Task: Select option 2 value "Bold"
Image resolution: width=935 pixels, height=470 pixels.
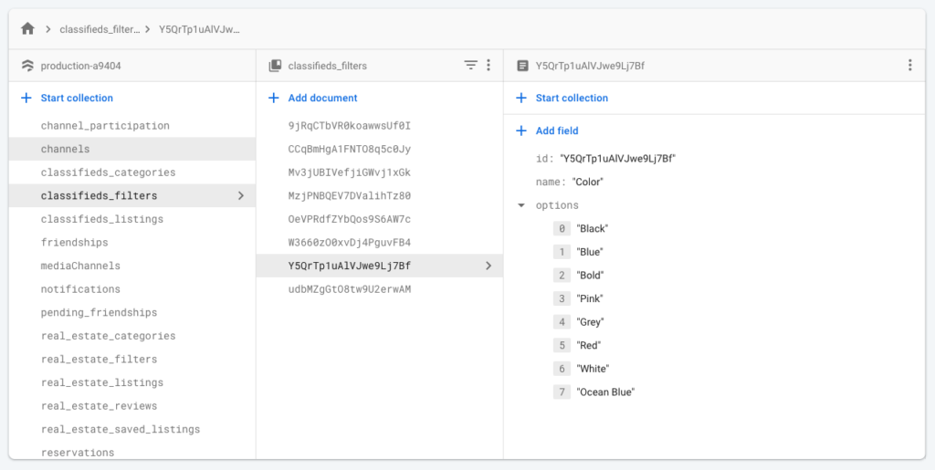Action: [x=591, y=276]
